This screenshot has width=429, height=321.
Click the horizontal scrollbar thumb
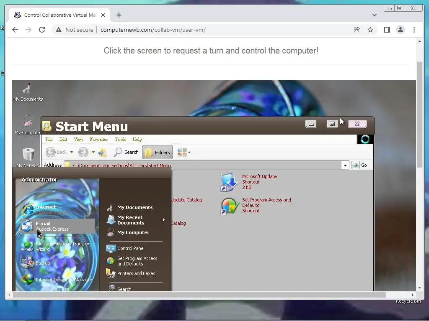[199, 295]
